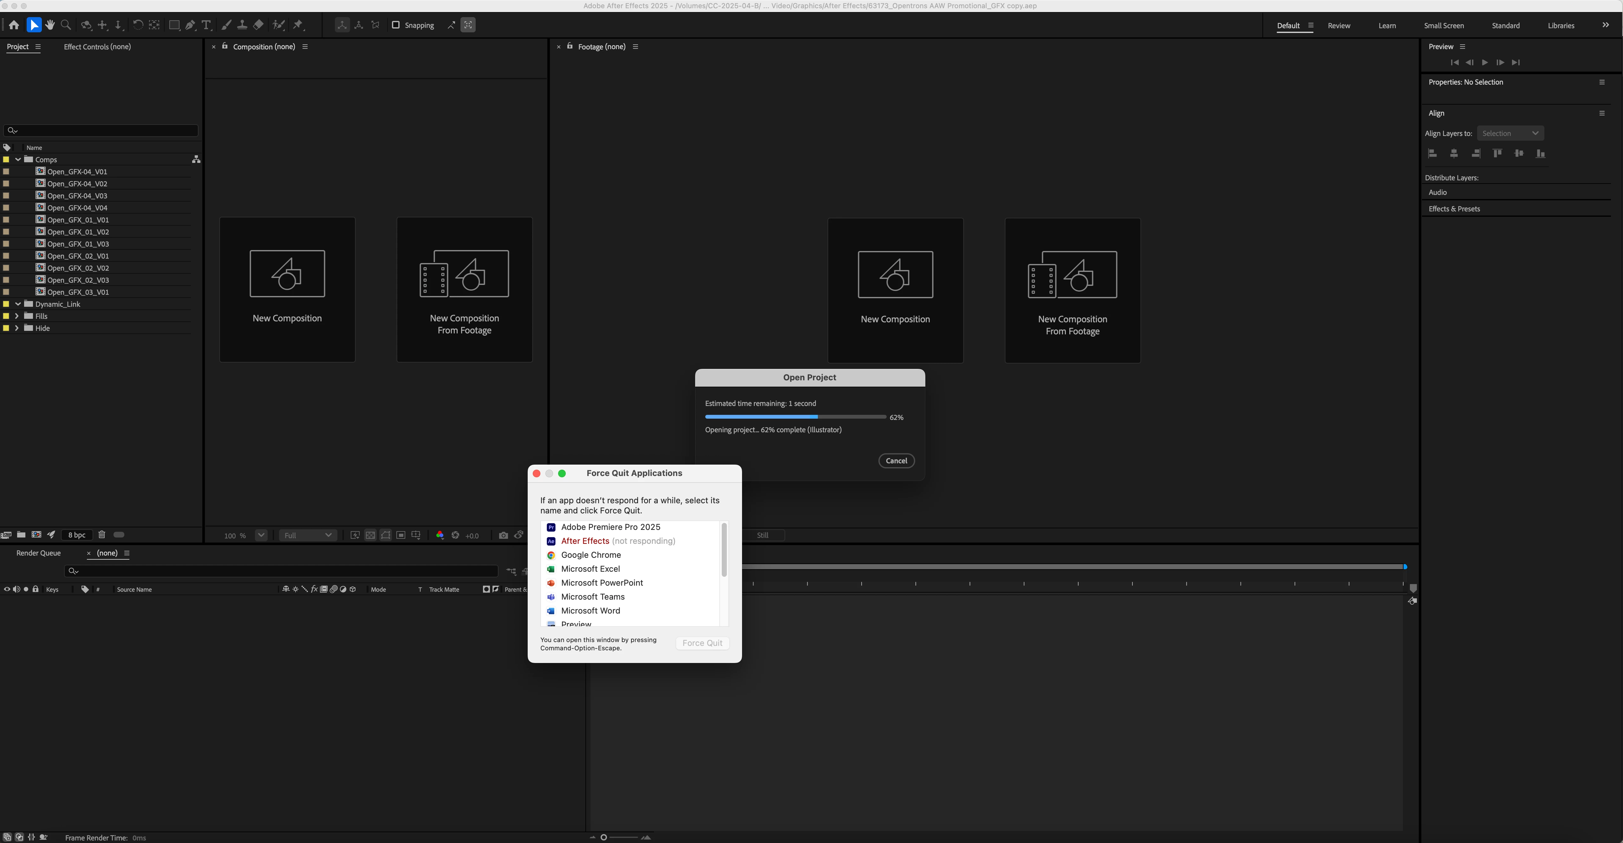Click the Home icon in toolbar
The image size is (1623, 843).
click(x=14, y=25)
